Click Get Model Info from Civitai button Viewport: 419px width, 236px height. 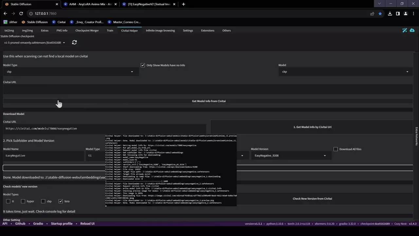208,101
